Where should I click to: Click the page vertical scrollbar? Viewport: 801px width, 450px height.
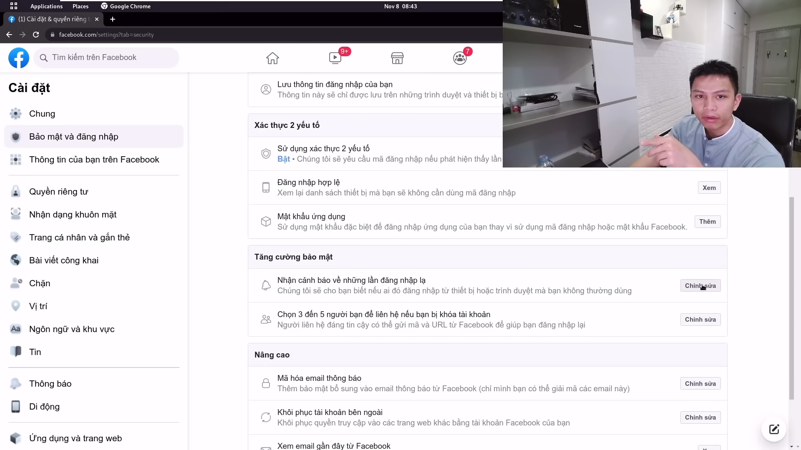(x=791, y=298)
